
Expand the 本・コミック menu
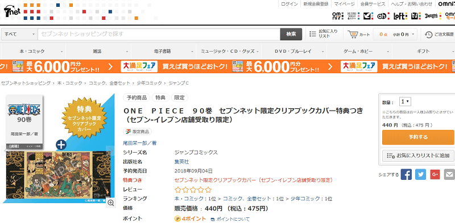[x=33, y=51]
